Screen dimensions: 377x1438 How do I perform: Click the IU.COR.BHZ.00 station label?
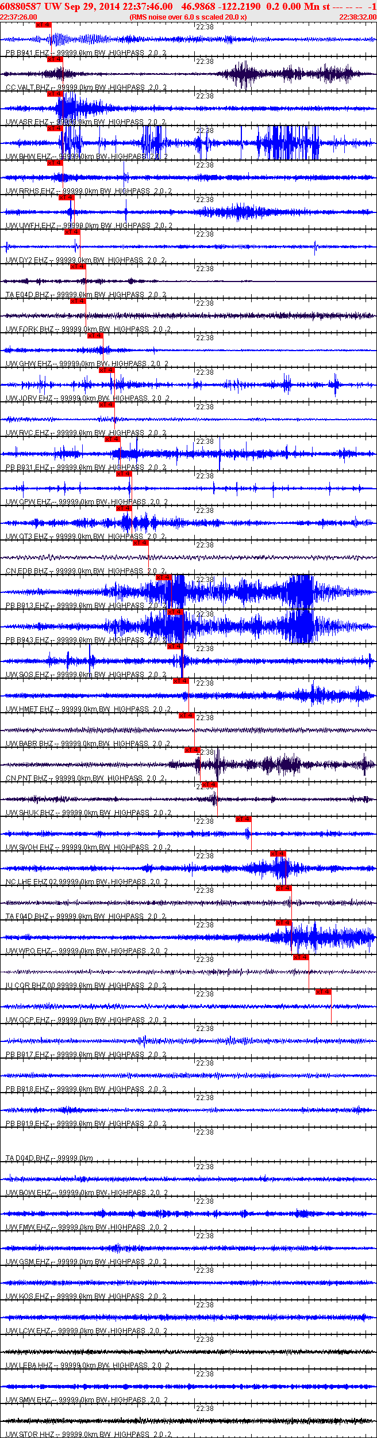[x=31, y=986]
